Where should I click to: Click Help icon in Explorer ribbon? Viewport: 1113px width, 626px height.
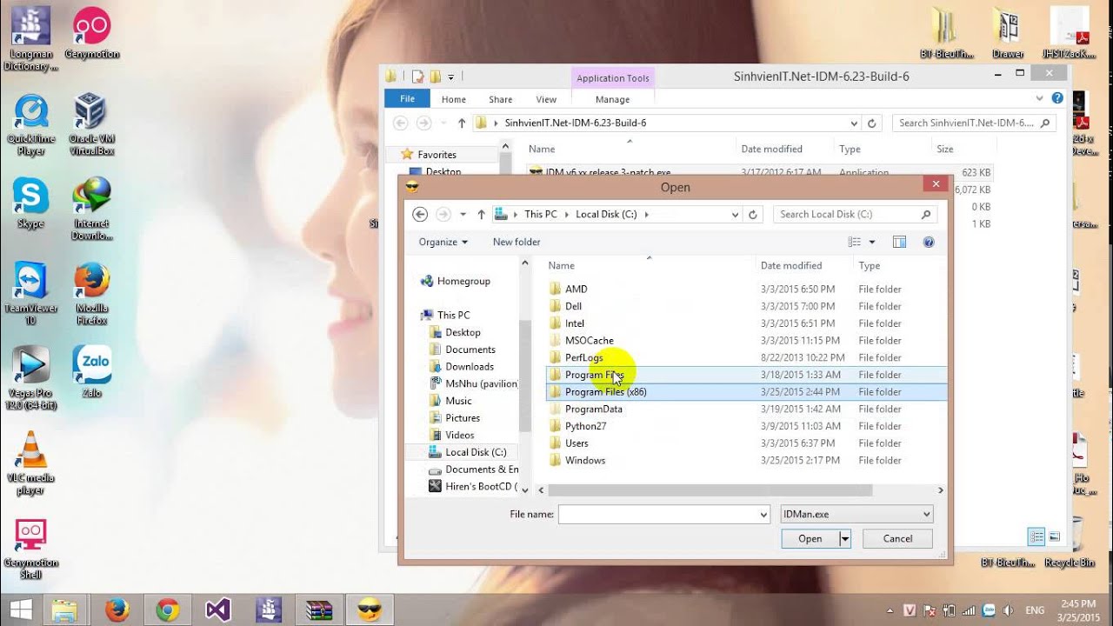coord(1057,98)
